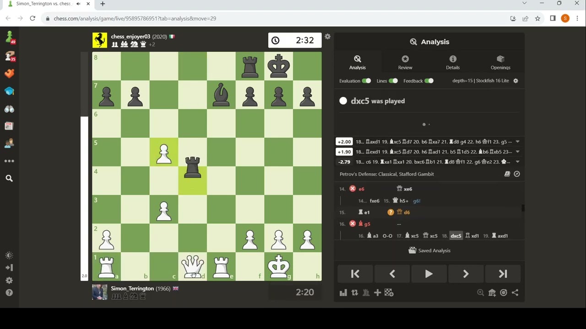The height and width of the screenshot is (329, 586).
Task: Expand the +1.90 engine line
Action: click(517, 152)
